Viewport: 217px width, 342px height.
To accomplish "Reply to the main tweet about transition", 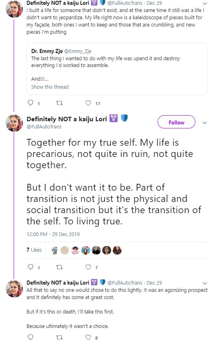I will point(30,267).
